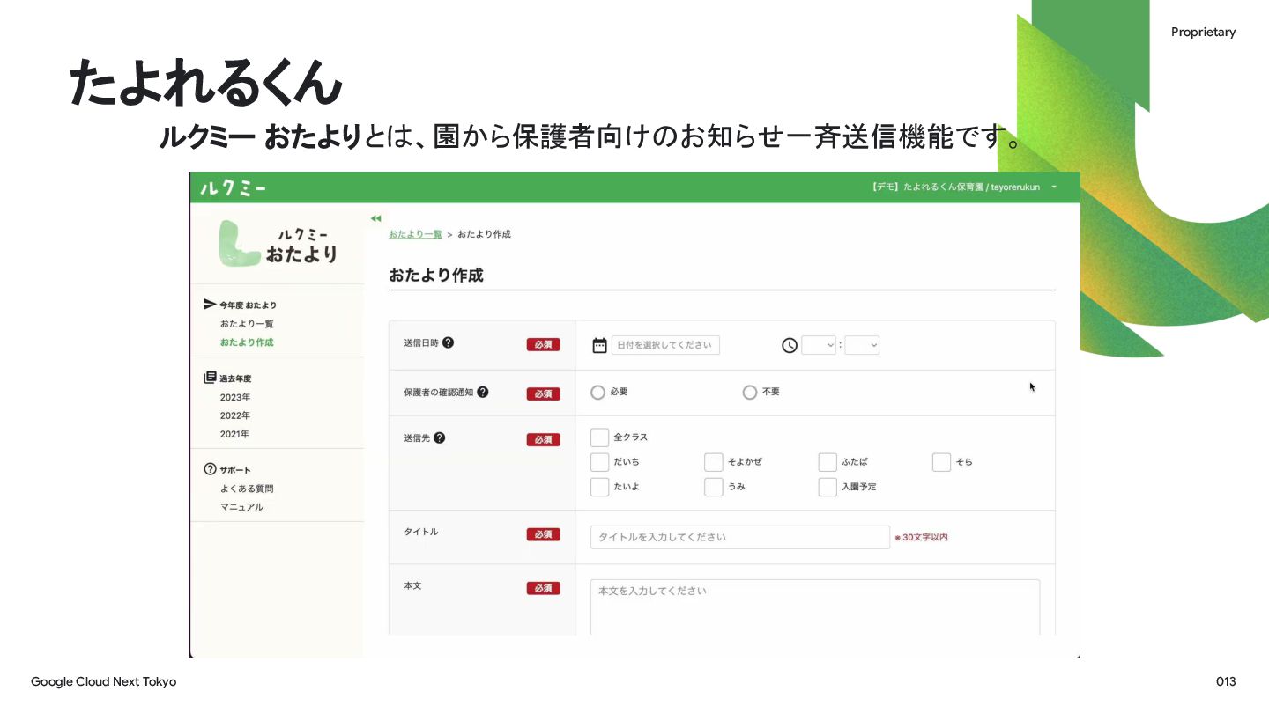Click the 必須 badge in 送信日時 row
This screenshot has width=1269, height=713.
[543, 345]
